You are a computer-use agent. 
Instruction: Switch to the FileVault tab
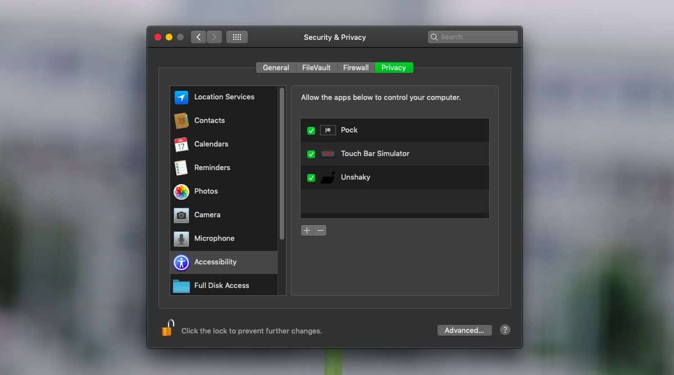pos(316,67)
